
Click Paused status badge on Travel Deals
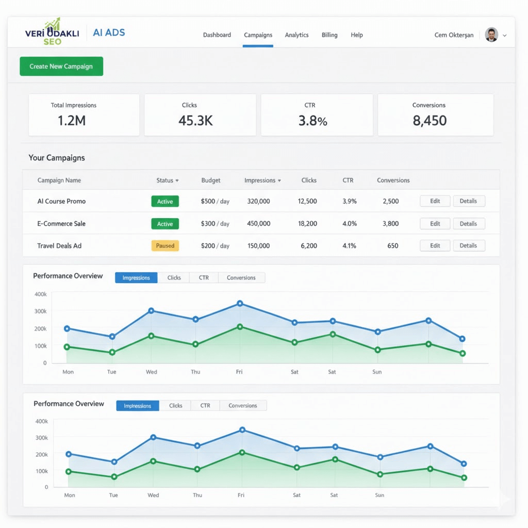[x=165, y=246]
